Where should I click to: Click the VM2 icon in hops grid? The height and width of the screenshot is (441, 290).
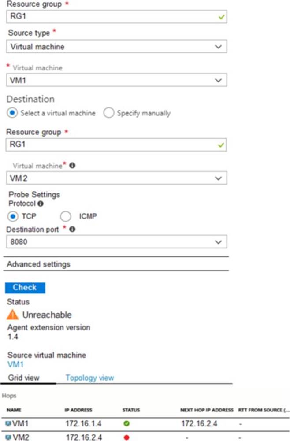tap(8, 437)
